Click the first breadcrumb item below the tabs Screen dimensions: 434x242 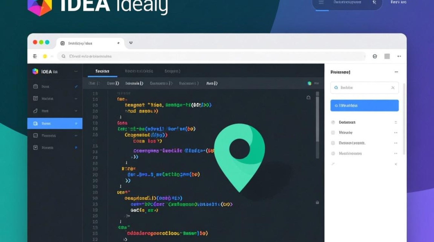[x=94, y=83]
